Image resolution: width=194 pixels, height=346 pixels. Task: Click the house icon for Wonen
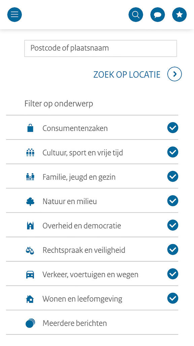coord(30,299)
